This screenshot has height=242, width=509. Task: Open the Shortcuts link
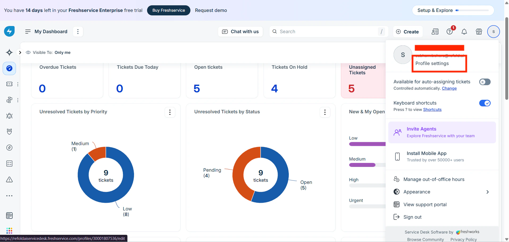coord(432,110)
